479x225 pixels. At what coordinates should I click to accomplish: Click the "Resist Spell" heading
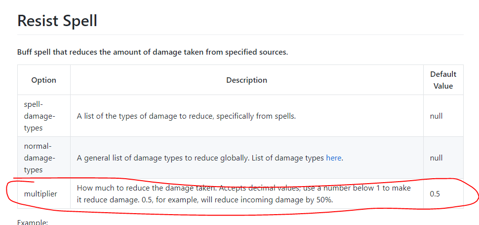[x=57, y=21]
